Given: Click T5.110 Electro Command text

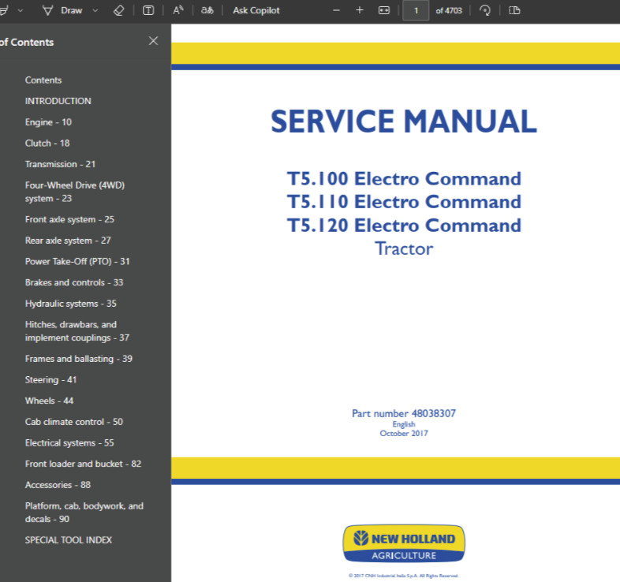Looking at the screenshot, I should point(404,202).
